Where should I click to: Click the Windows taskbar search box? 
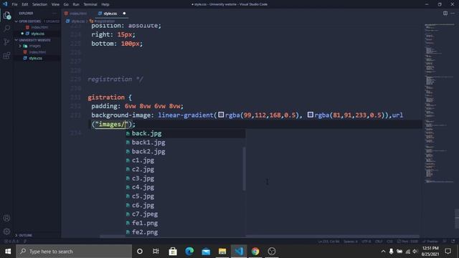click(x=74, y=252)
